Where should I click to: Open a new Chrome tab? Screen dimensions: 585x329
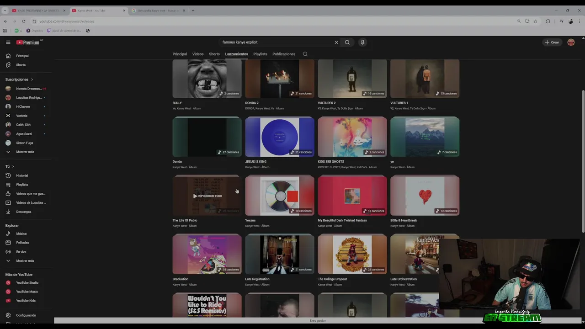click(x=193, y=11)
